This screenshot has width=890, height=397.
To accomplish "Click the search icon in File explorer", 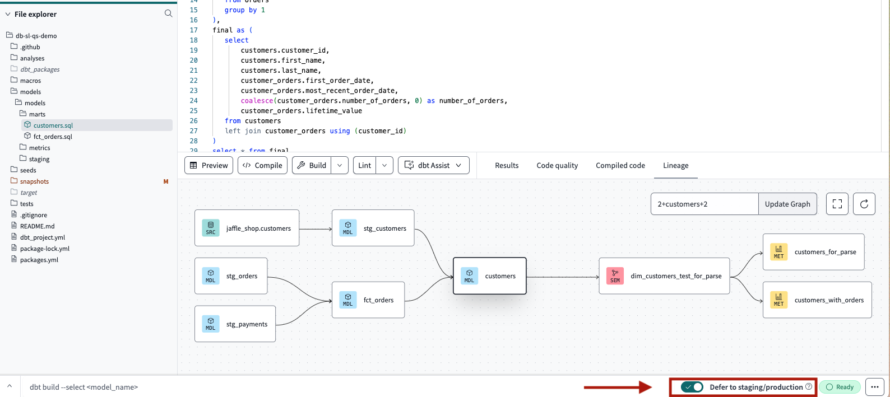I will (168, 13).
